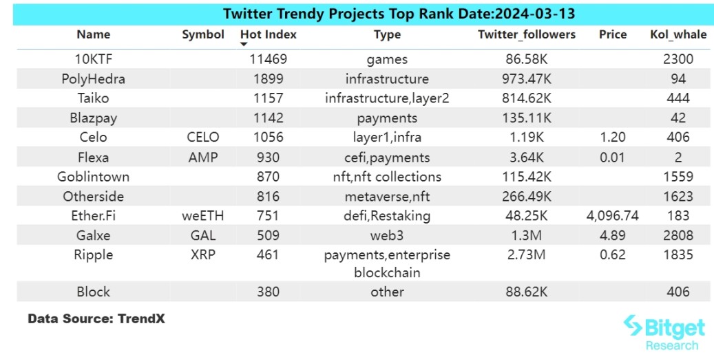The height and width of the screenshot is (359, 714).
Task: Click the Price column header
Action: click(613, 34)
